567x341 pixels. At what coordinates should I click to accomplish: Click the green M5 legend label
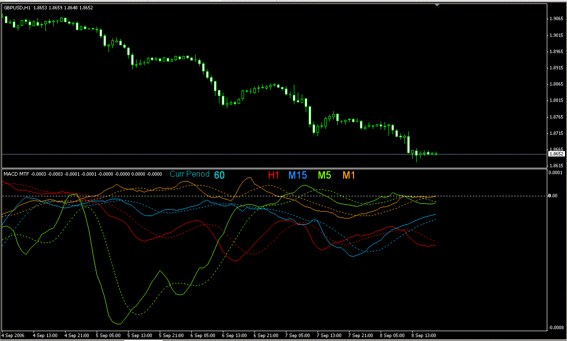324,175
